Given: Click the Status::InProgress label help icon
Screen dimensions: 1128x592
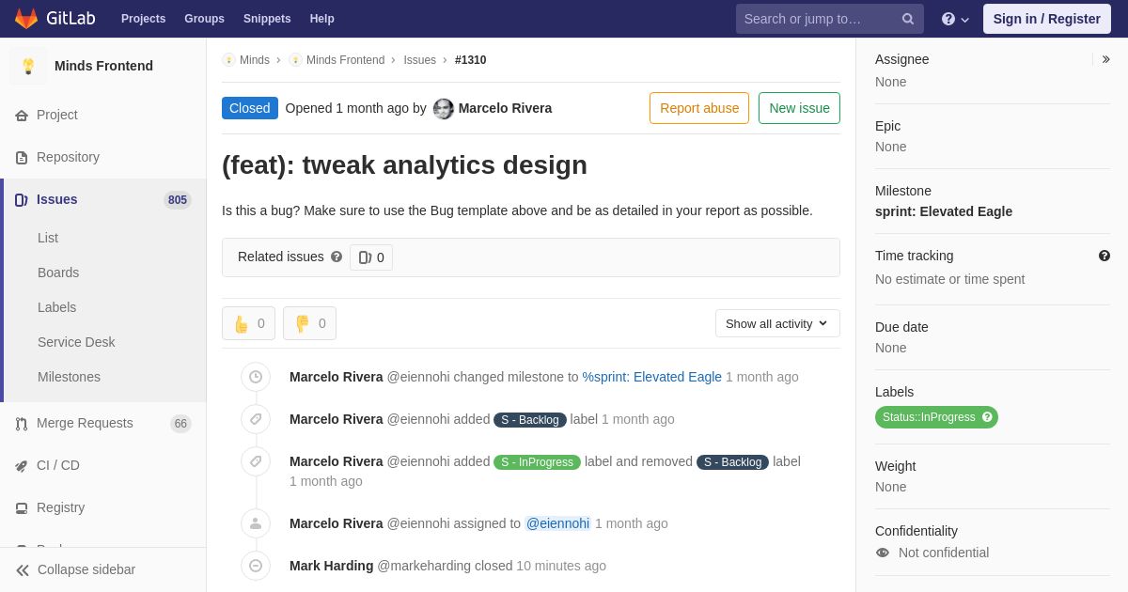Looking at the screenshot, I should point(987,417).
